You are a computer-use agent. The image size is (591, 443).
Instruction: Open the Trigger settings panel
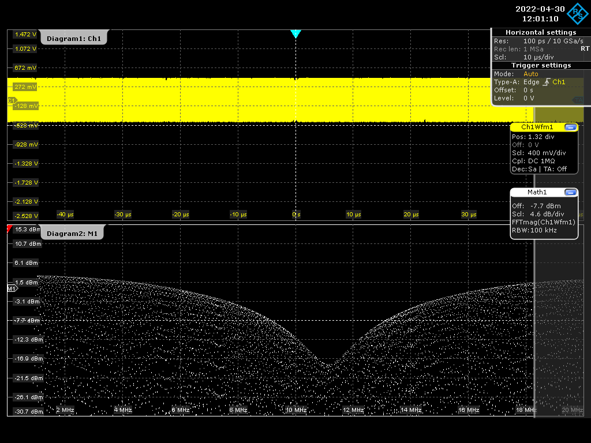click(541, 66)
